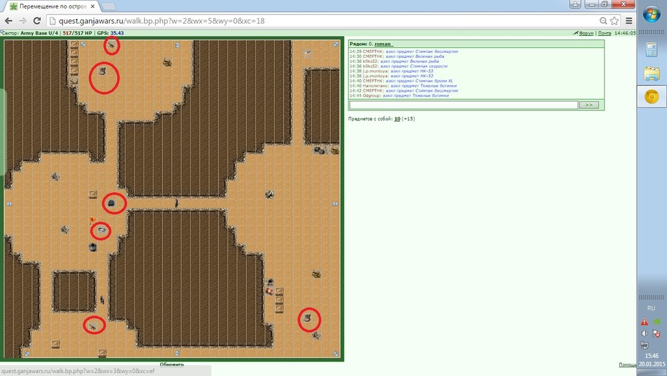Click the 'Army Base U/4' sector name
Screen dimensions: 667x376
[x=39, y=33]
